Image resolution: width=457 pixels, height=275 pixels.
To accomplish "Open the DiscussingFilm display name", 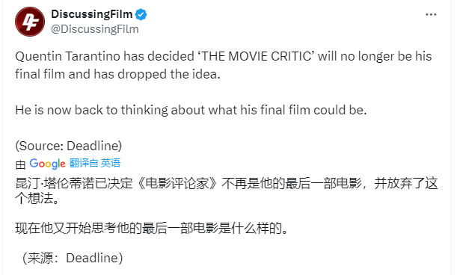I will pyautogui.click(x=92, y=14).
